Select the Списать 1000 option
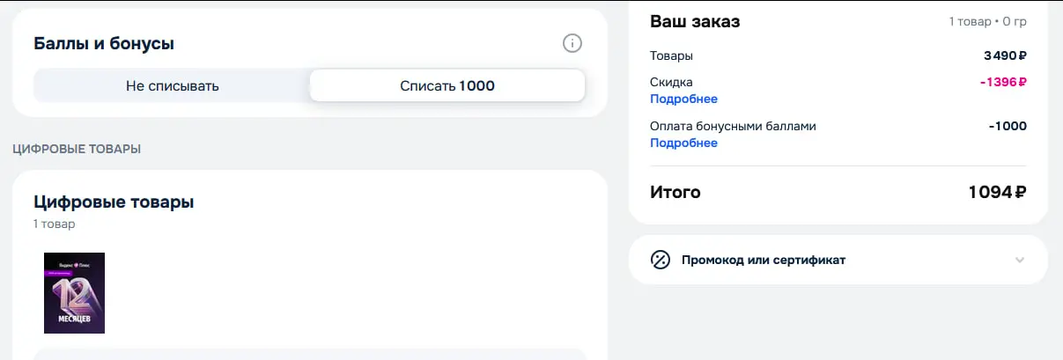 coord(447,85)
